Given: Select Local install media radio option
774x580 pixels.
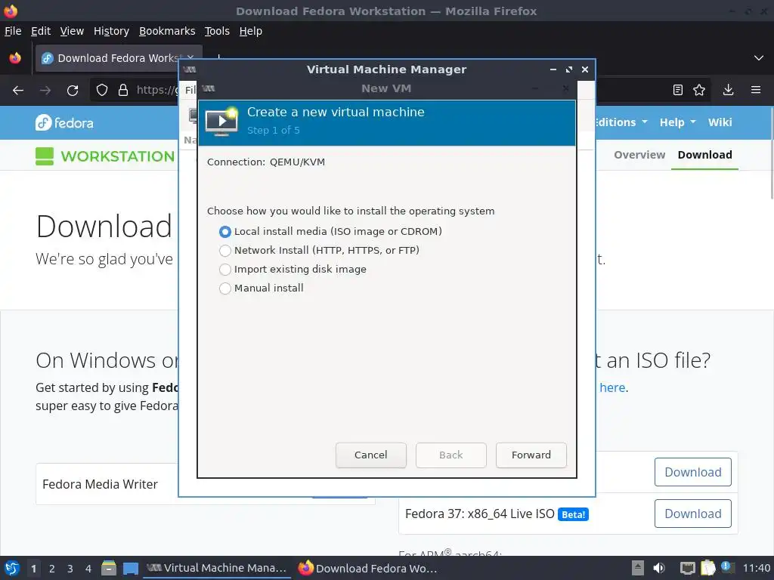Looking at the screenshot, I should (x=225, y=231).
